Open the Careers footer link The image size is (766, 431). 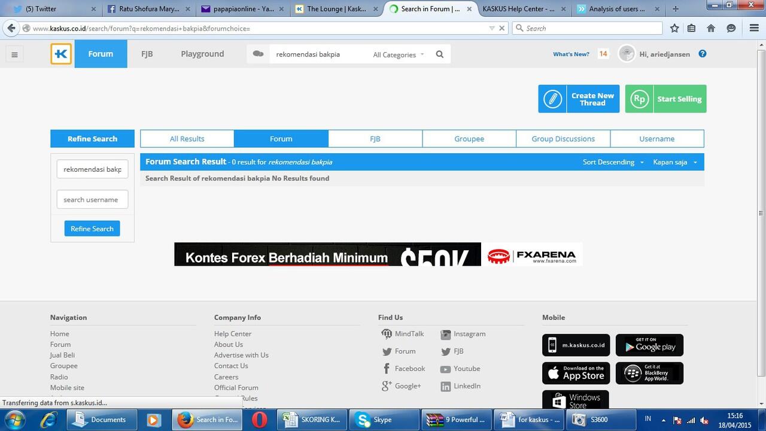click(226, 377)
